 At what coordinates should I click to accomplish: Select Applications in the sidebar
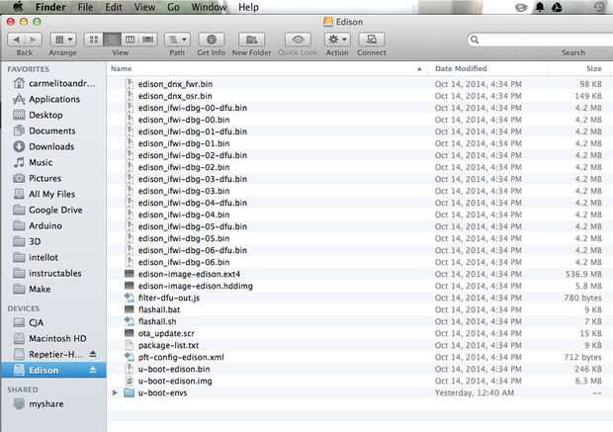click(x=53, y=99)
